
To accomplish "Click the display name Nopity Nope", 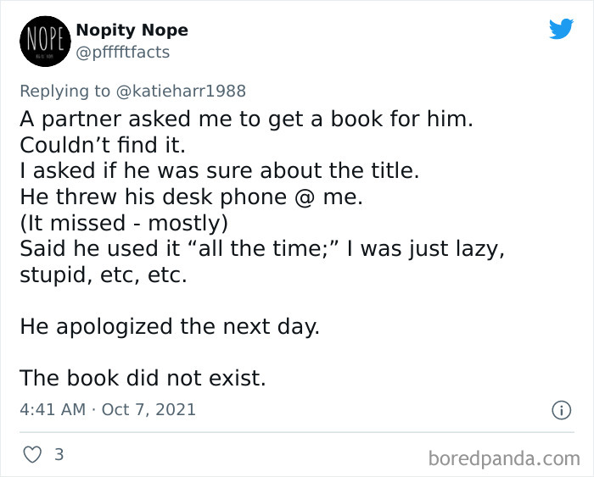I will pos(132,31).
